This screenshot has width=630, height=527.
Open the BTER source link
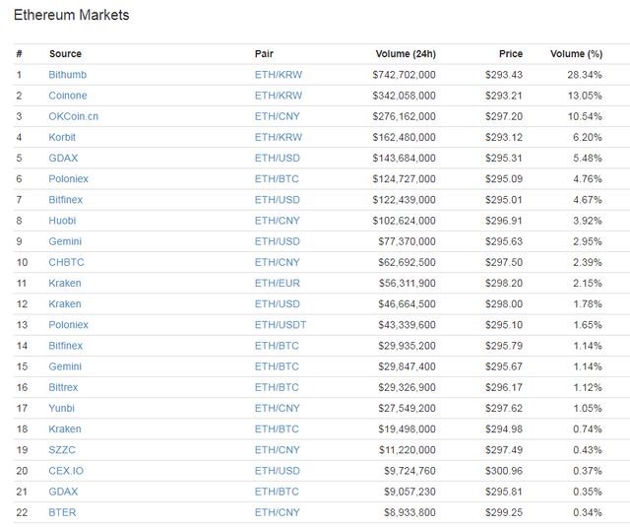tap(62, 513)
